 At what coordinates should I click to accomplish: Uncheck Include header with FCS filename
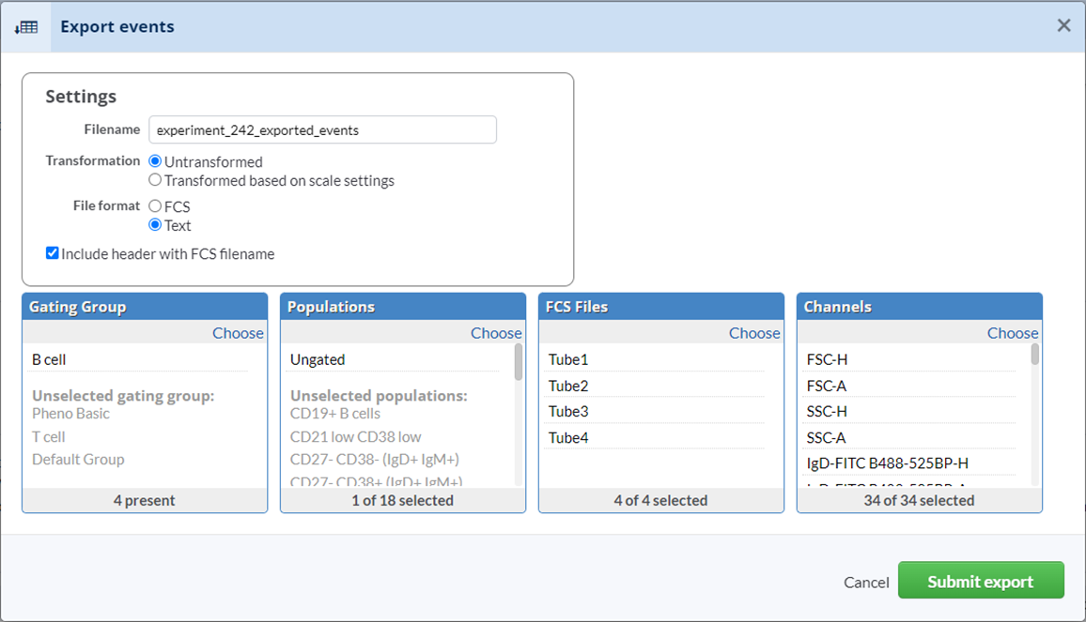click(x=53, y=253)
